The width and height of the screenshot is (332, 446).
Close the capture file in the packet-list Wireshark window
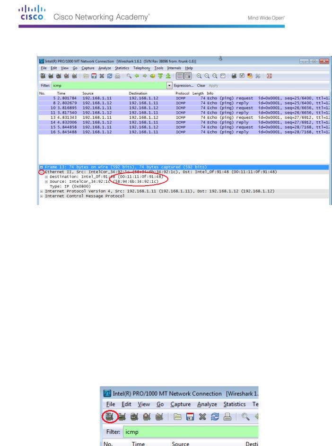tap(102, 76)
